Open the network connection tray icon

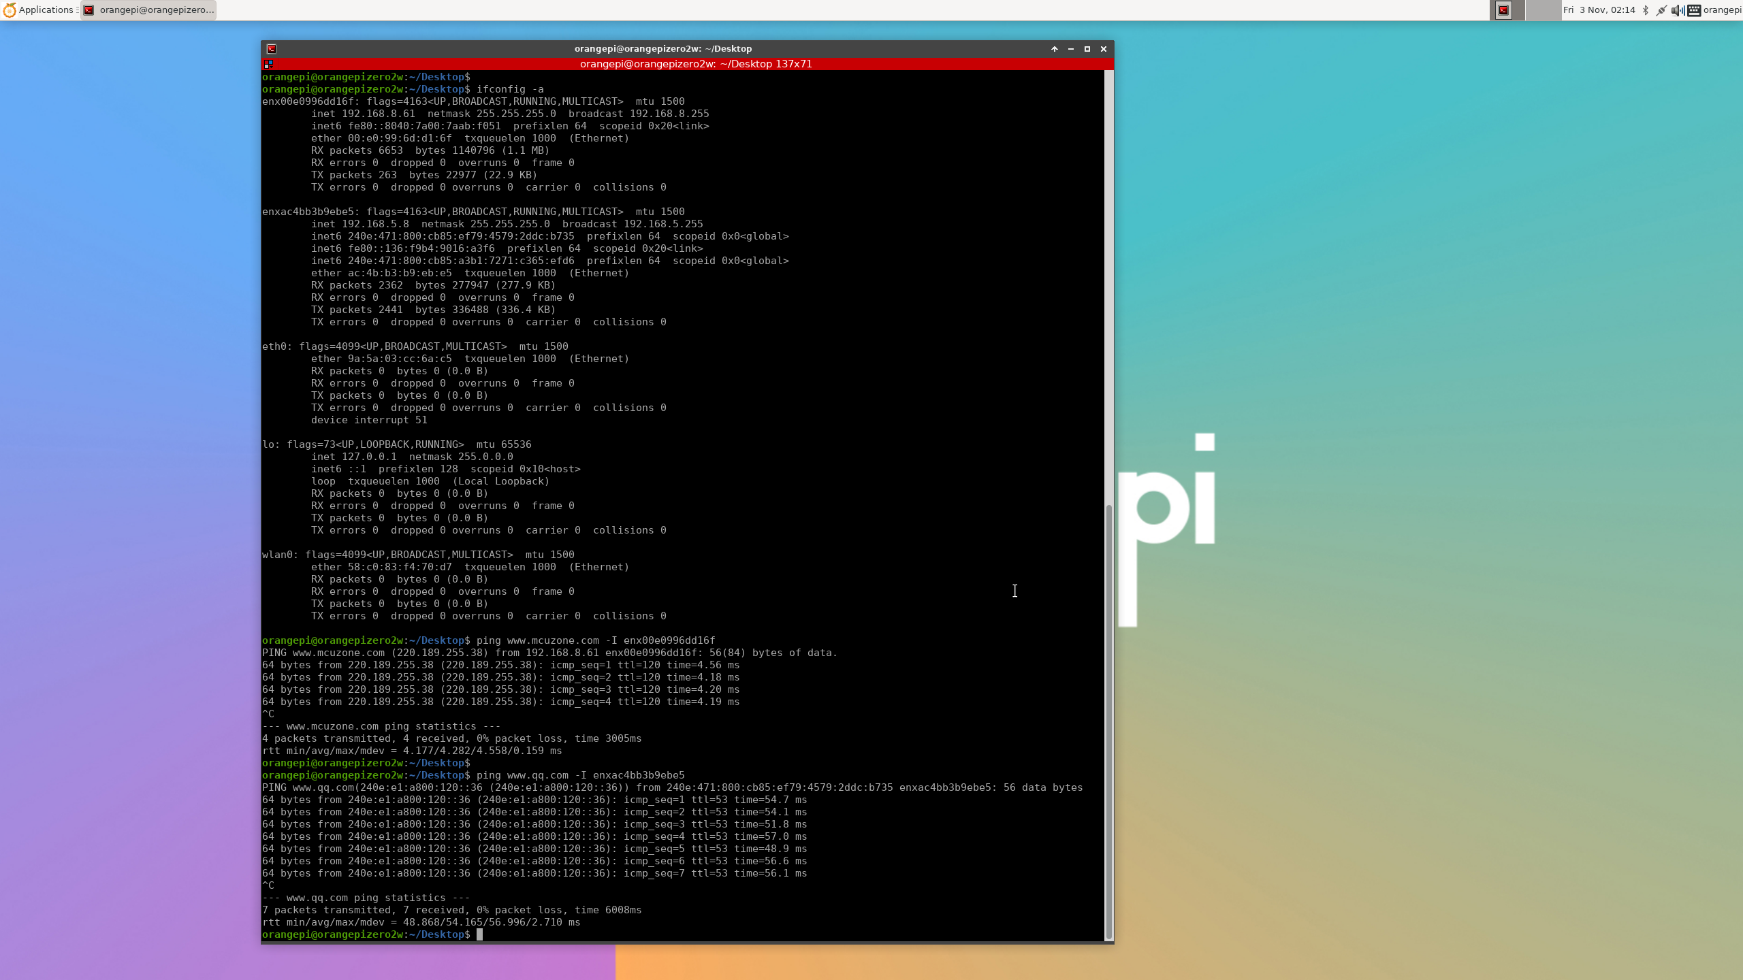(x=1661, y=10)
